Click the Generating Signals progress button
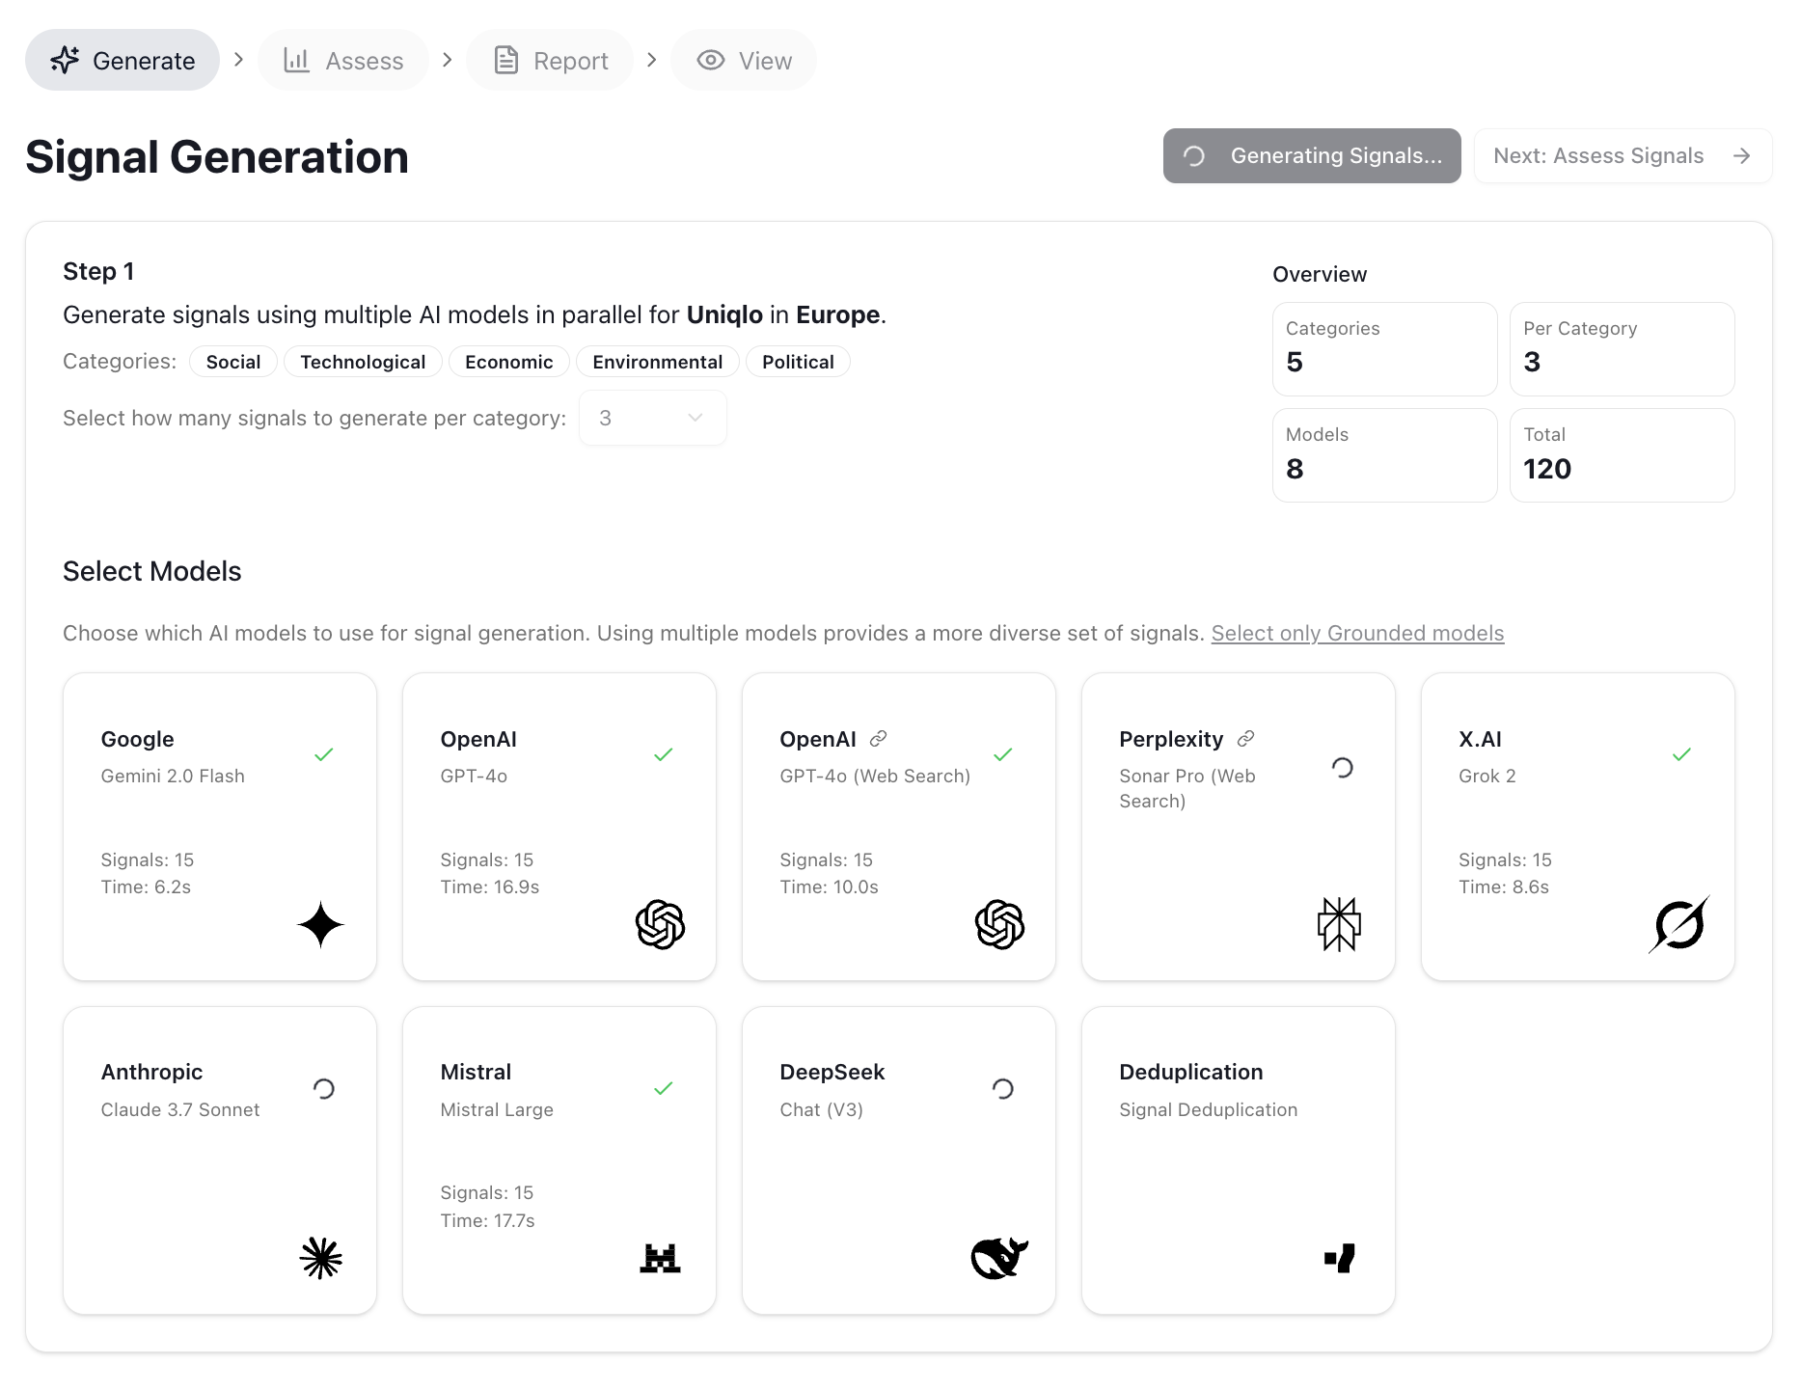The width and height of the screenshot is (1800, 1391). (x=1311, y=156)
